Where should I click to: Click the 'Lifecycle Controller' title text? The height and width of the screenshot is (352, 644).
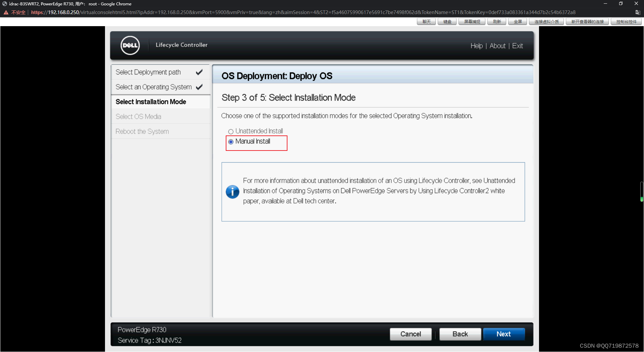coord(181,45)
